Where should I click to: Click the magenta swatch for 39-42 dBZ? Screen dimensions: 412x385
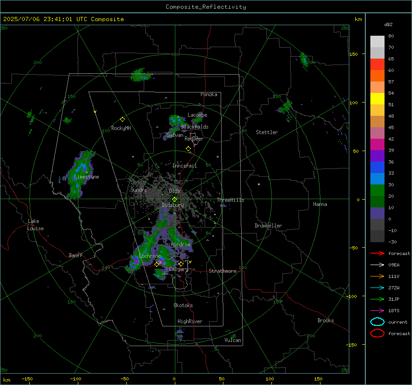click(x=377, y=145)
